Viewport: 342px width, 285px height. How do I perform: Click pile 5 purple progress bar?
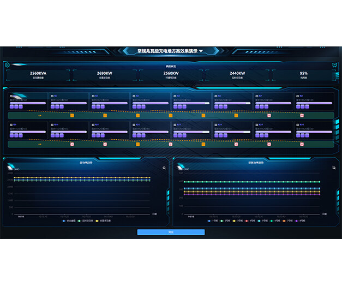(x=191, y=103)
